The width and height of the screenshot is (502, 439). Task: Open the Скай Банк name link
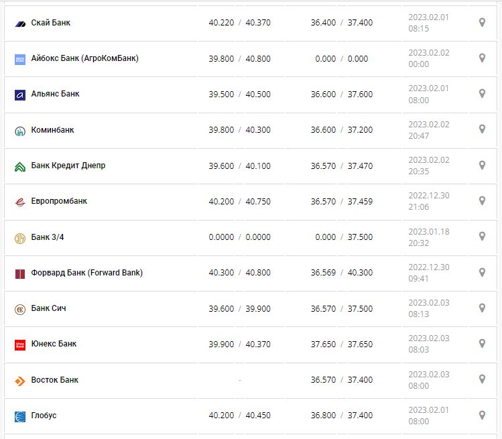point(50,23)
